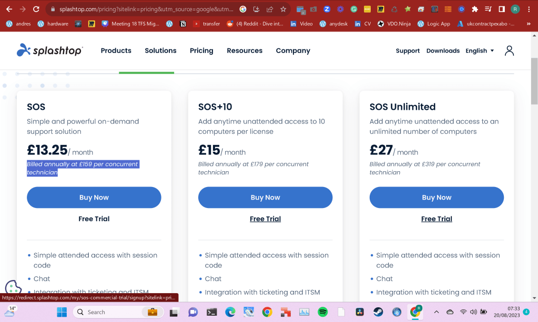
Task: Open the Grammarly extension icon
Action: (x=354, y=9)
